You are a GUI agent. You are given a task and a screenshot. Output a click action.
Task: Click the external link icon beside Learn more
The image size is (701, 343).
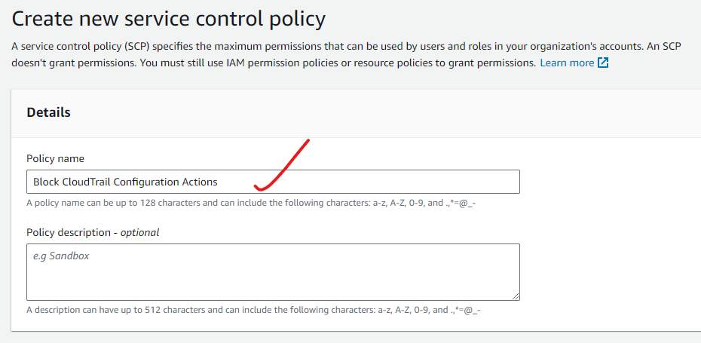click(603, 63)
